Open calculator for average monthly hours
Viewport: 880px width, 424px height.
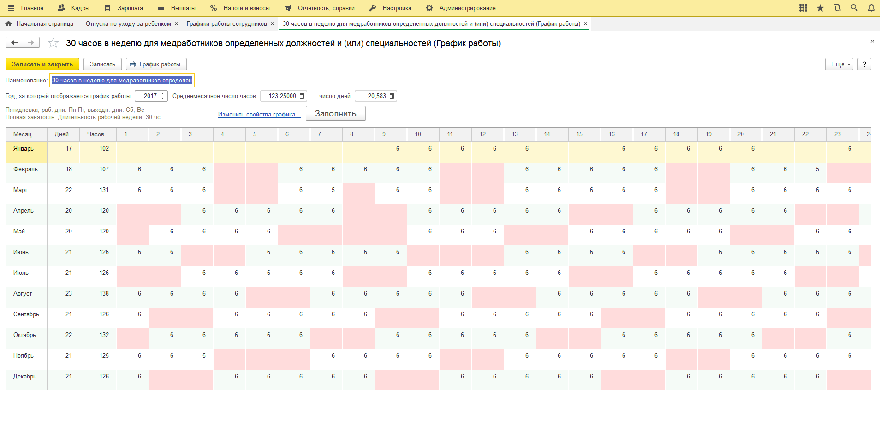pyautogui.click(x=302, y=96)
